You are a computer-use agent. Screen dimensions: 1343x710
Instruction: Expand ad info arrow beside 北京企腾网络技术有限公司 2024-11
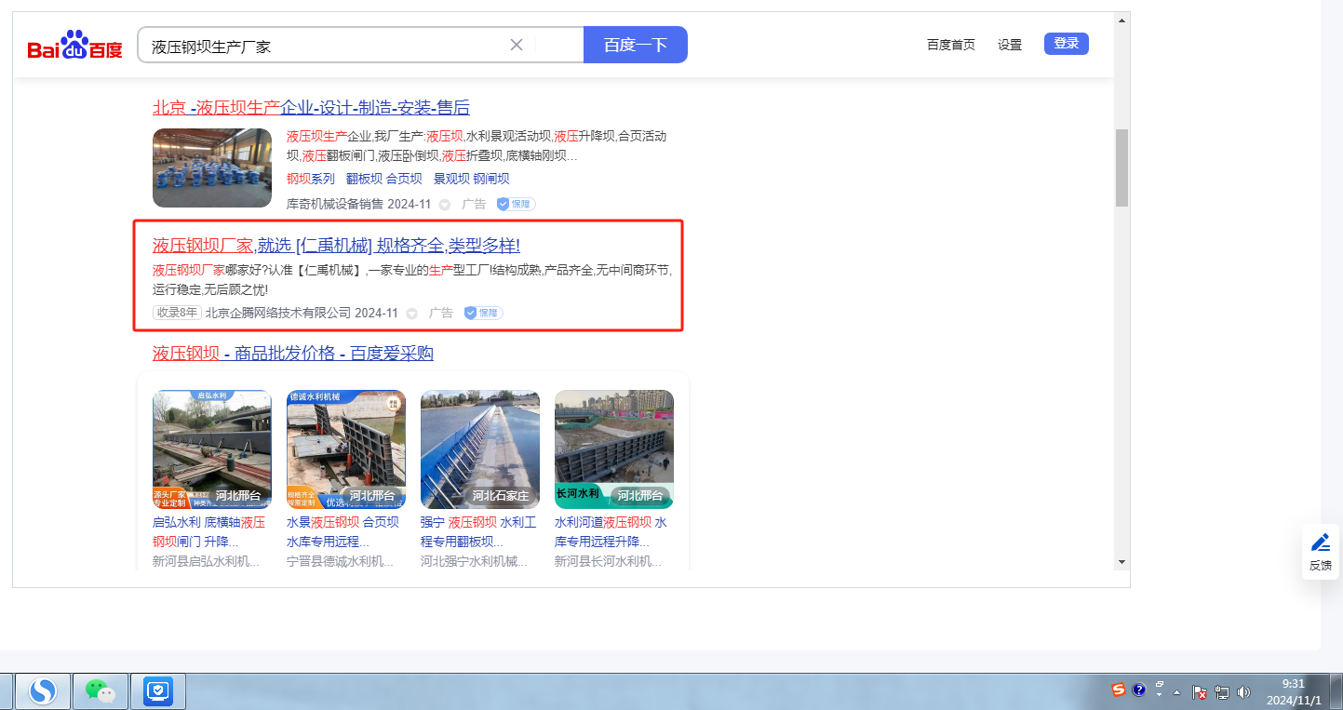[411, 314]
